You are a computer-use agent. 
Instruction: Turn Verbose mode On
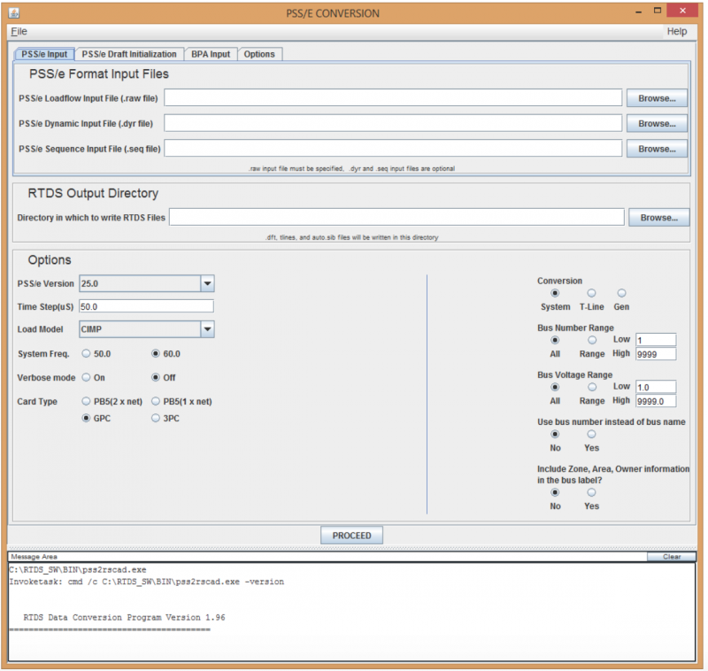coord(86,377)
